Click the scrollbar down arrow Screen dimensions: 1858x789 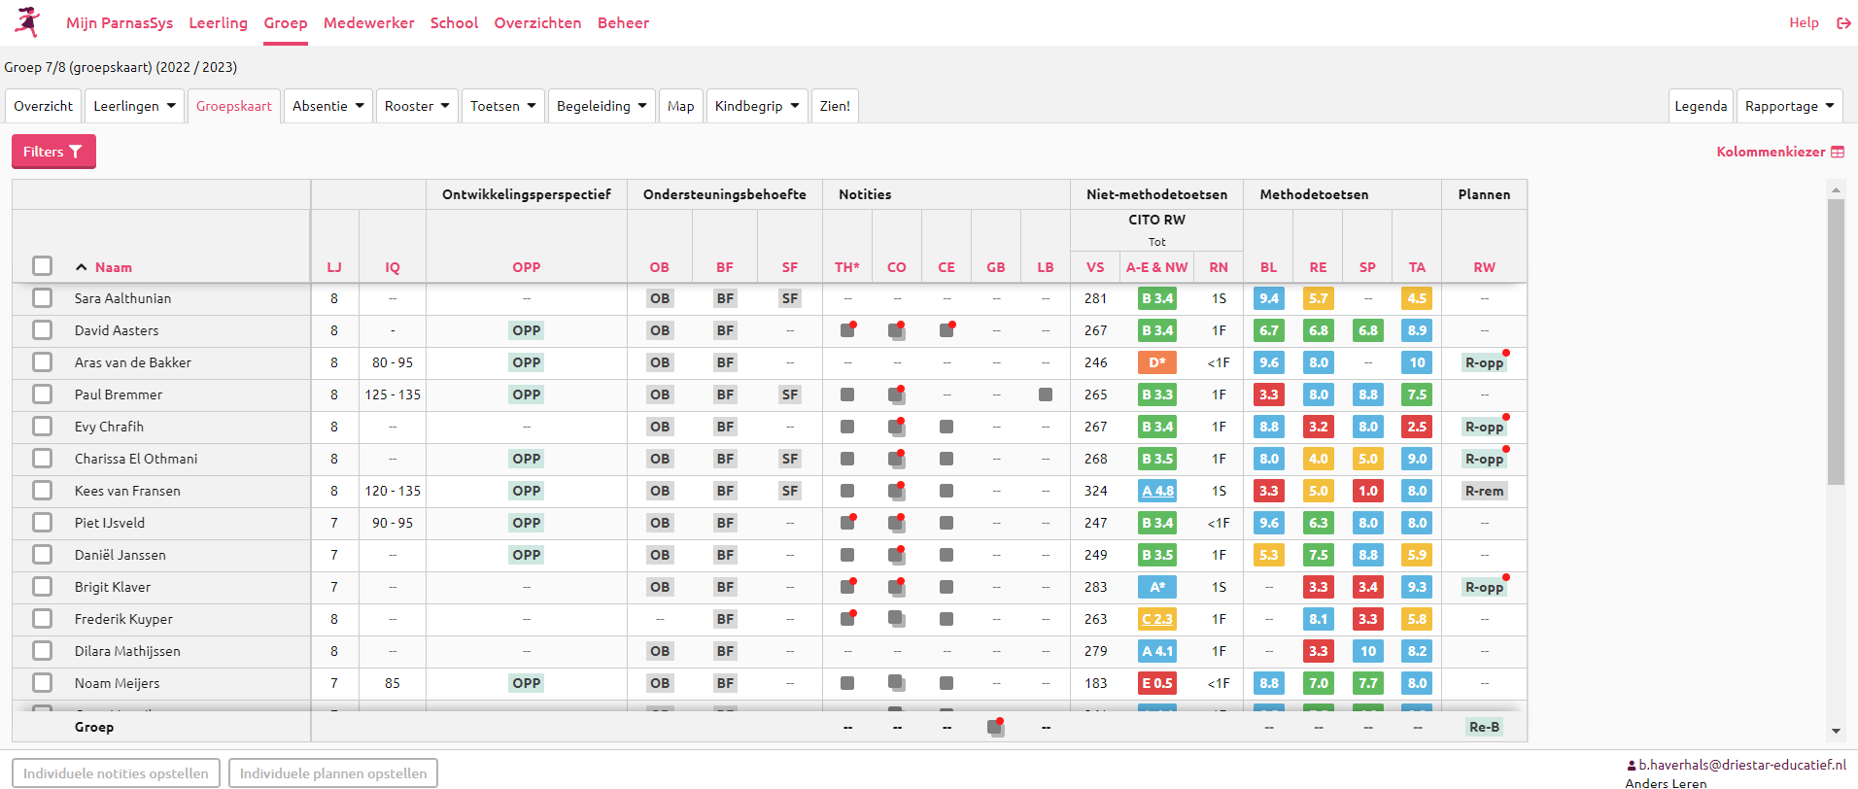[1836, 731]
